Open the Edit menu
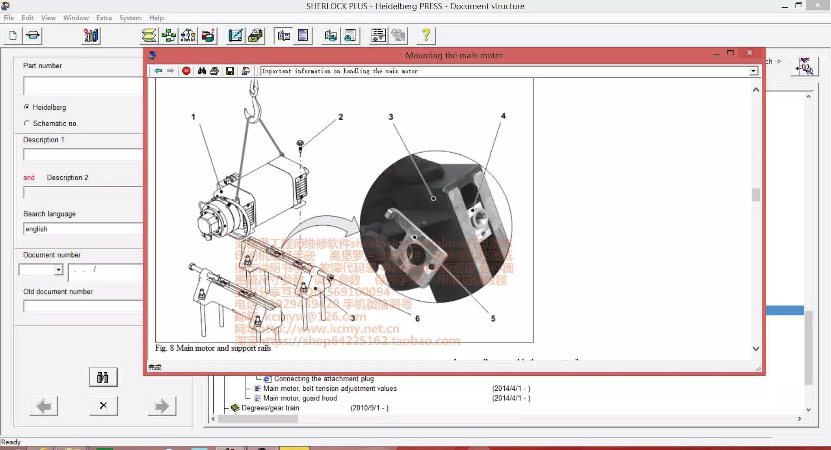 (x=28, y=18)
